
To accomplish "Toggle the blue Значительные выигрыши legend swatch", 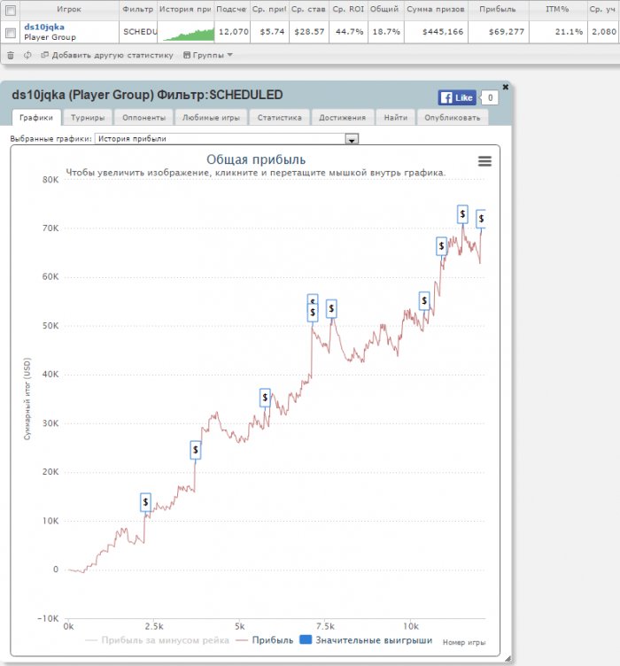I will pyautogui.click(x=306, y=639).
